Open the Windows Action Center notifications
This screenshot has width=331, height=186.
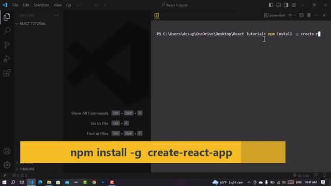click(x=323, y=182)
